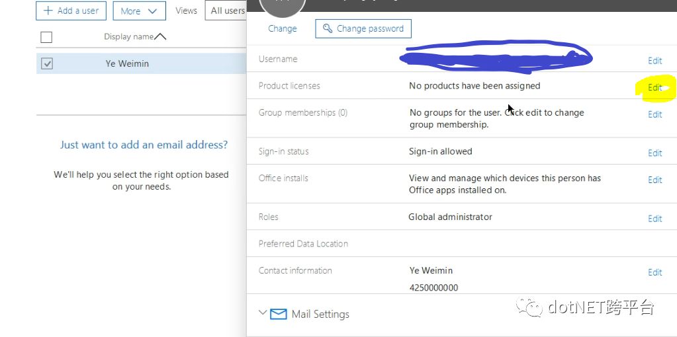
Task: Open the More dropdown menu
Action: [139, 11]
